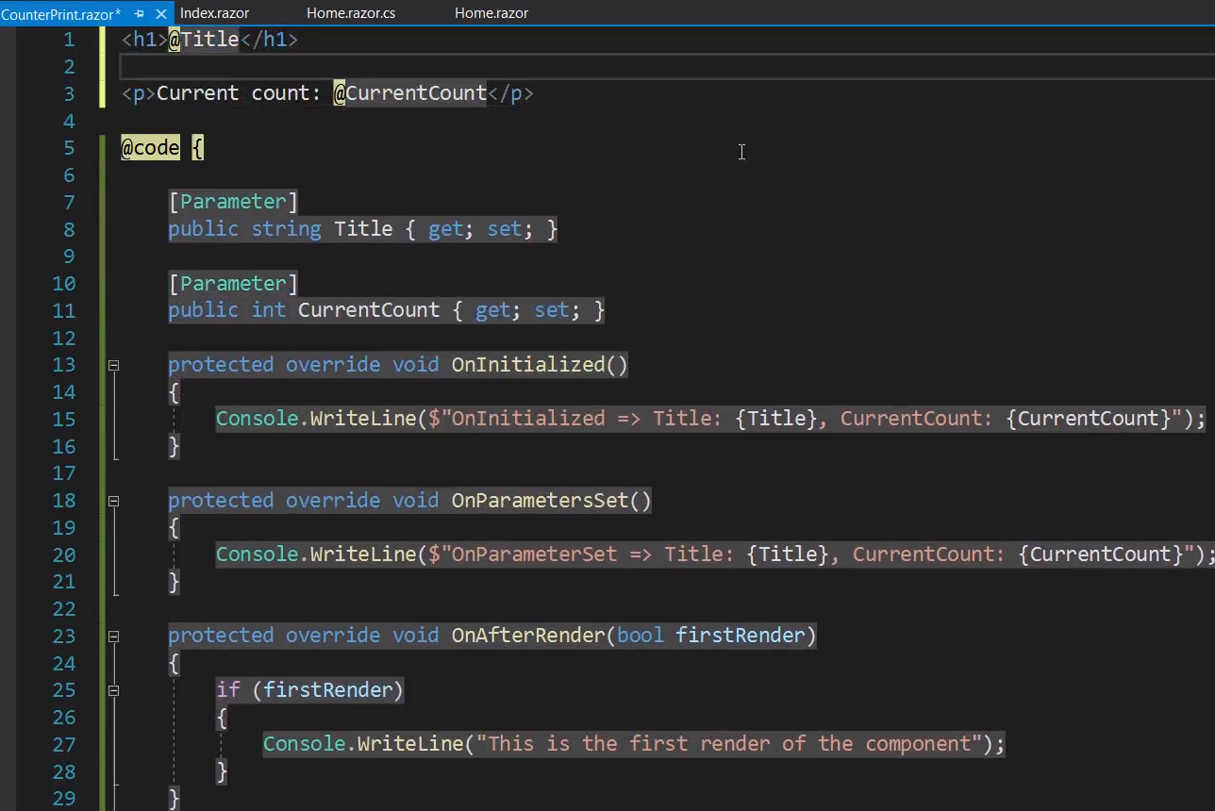Click Console on line 15
This screenshot has height=811, width=1215.
(257, 419)
